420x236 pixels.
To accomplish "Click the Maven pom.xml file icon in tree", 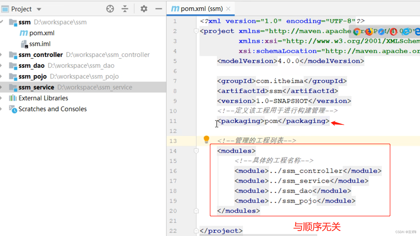I will [23, 33].
